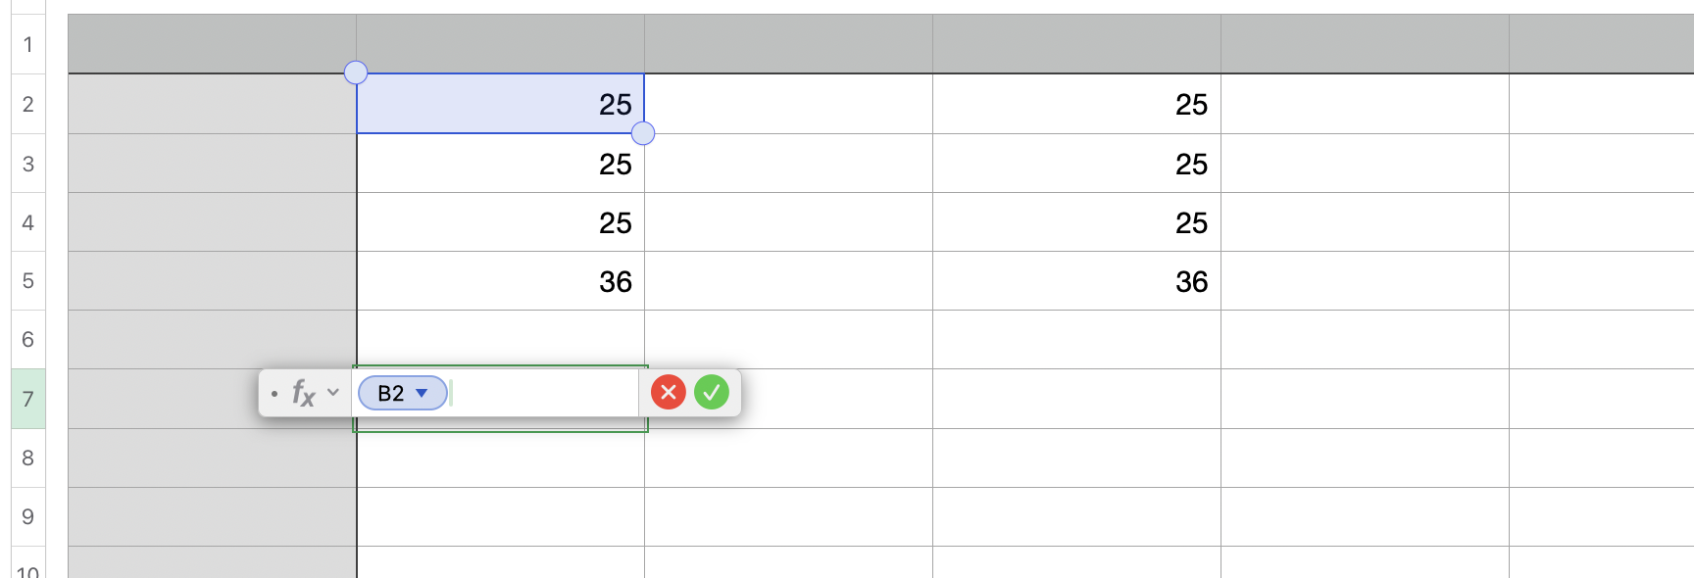1694x578 pixels.
Task: Click the top-left circular selection handle
Action: [356, 72]
